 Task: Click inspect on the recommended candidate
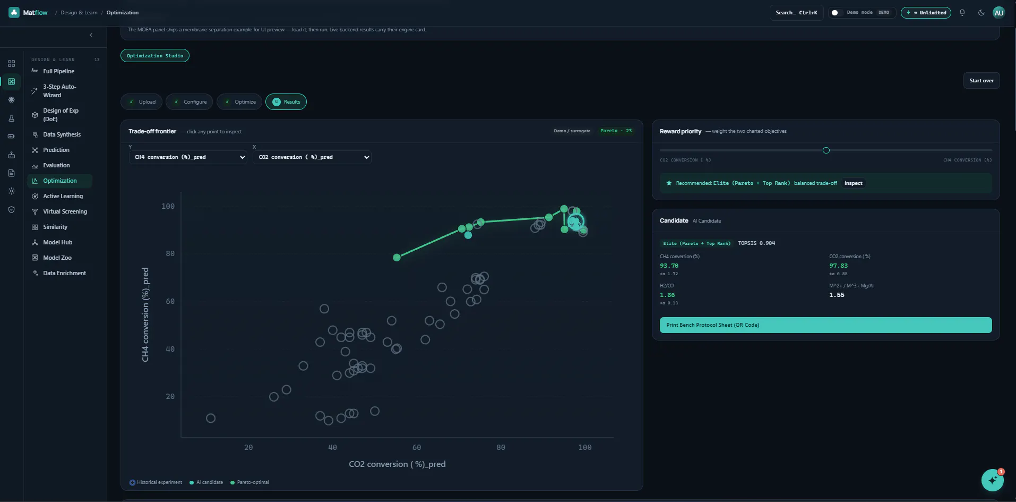coord(854,183)
